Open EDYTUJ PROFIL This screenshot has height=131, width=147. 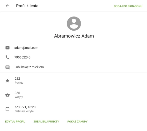(x=15, y=122)
